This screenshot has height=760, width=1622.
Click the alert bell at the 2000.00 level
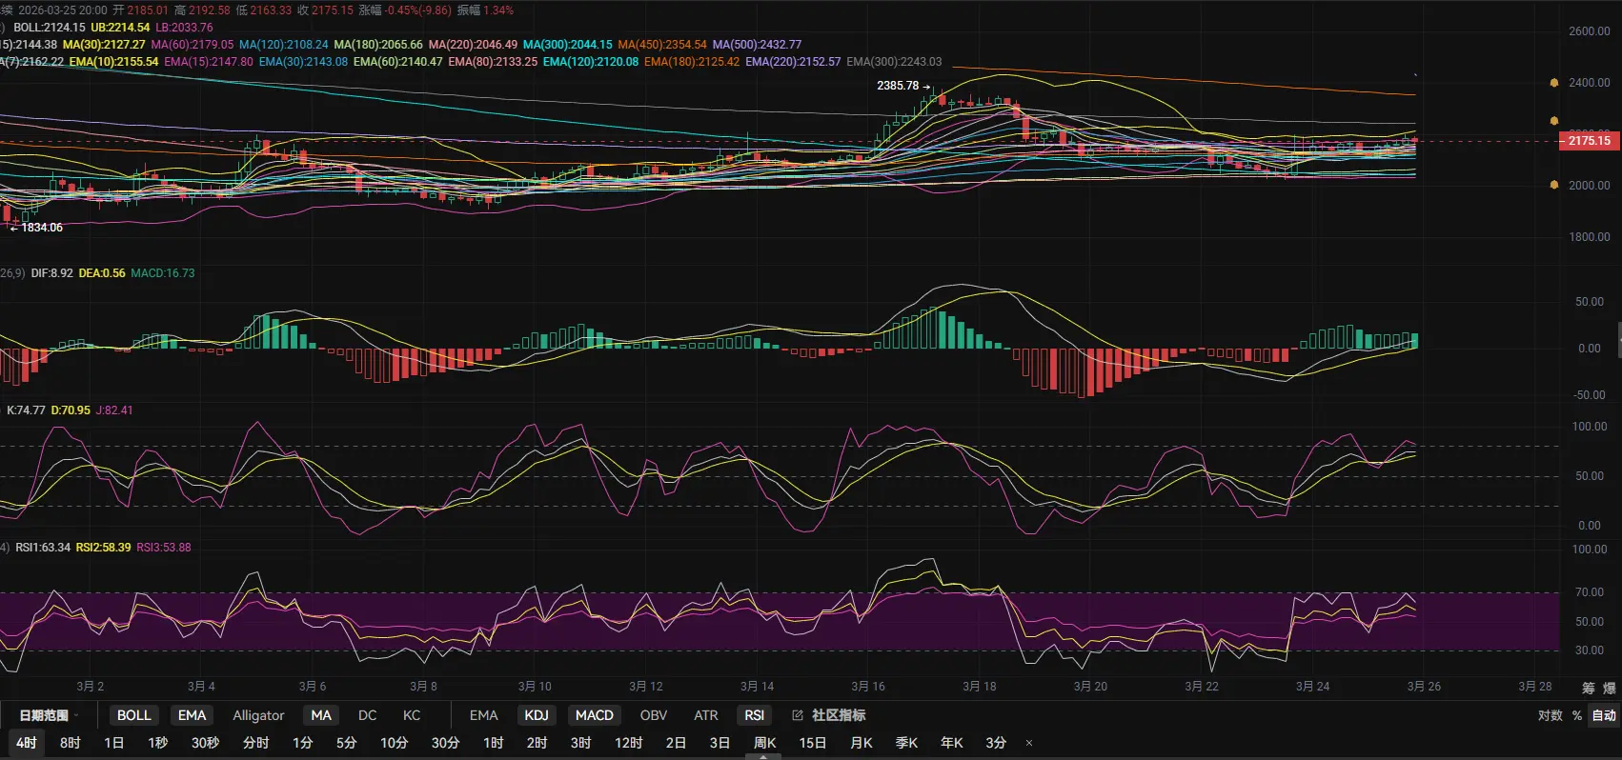coord(1554,185)
